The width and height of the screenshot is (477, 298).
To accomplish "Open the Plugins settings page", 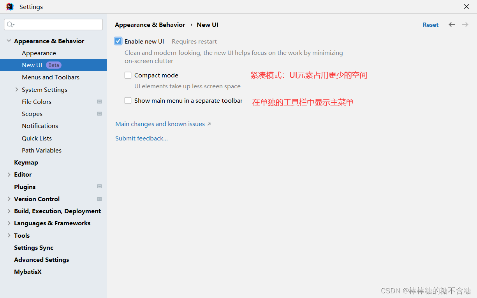I will pos(25,187).
